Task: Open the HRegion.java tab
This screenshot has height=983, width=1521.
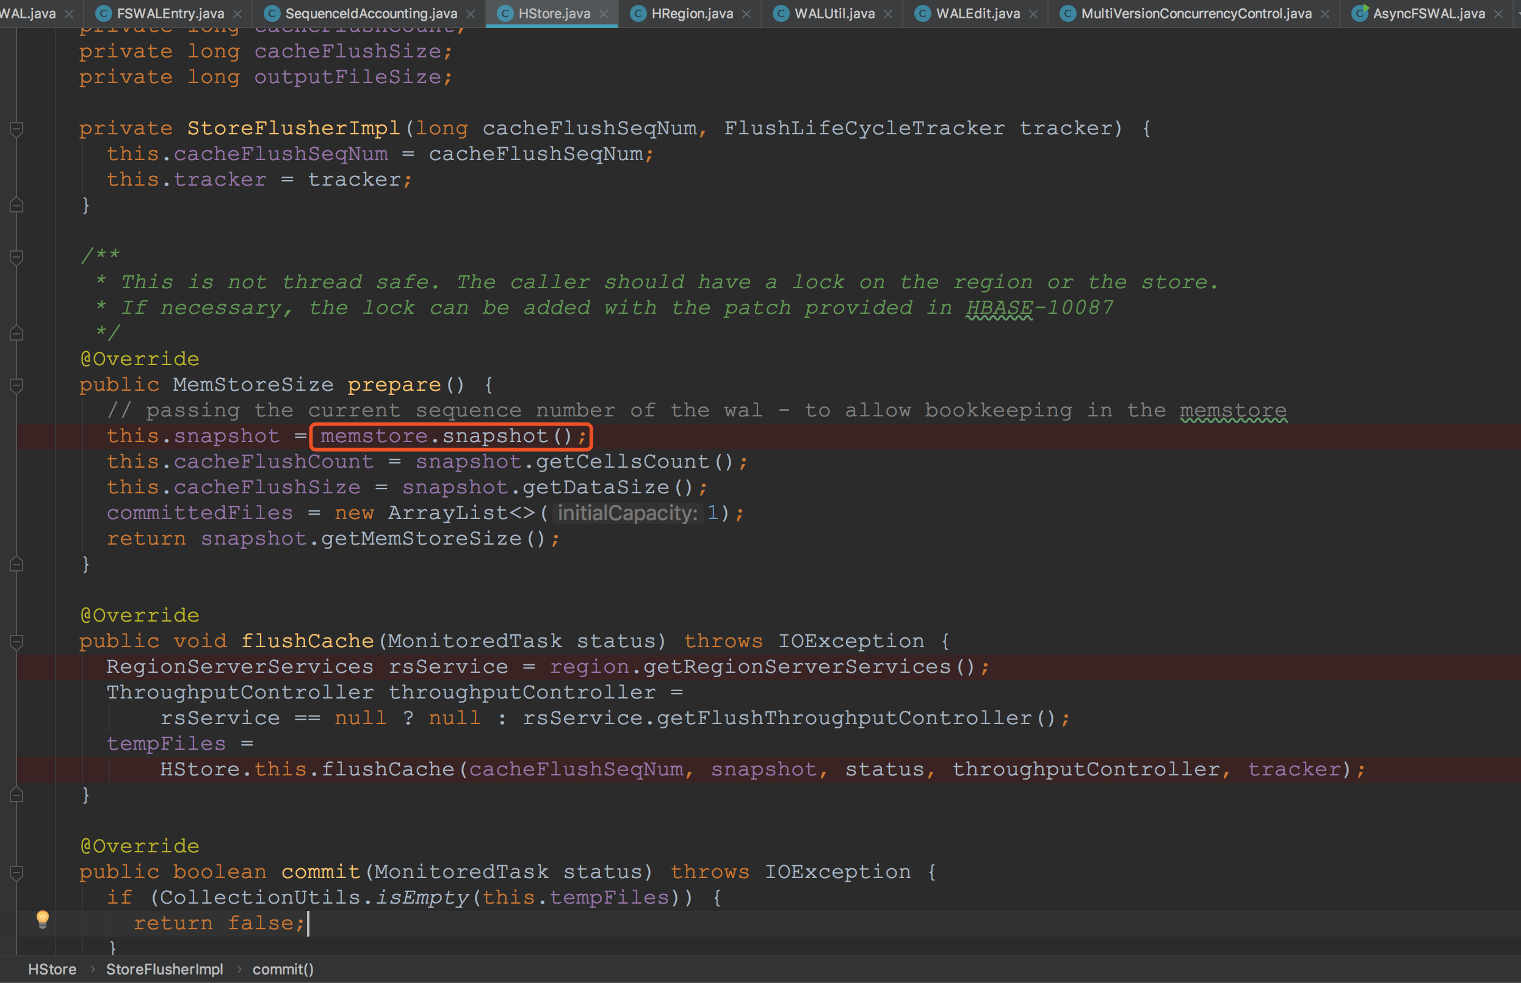Action: (x=692, y=13)
